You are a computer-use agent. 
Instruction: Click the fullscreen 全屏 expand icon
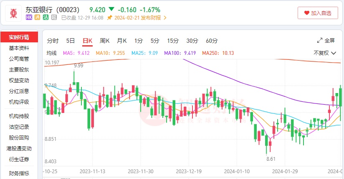320,41
